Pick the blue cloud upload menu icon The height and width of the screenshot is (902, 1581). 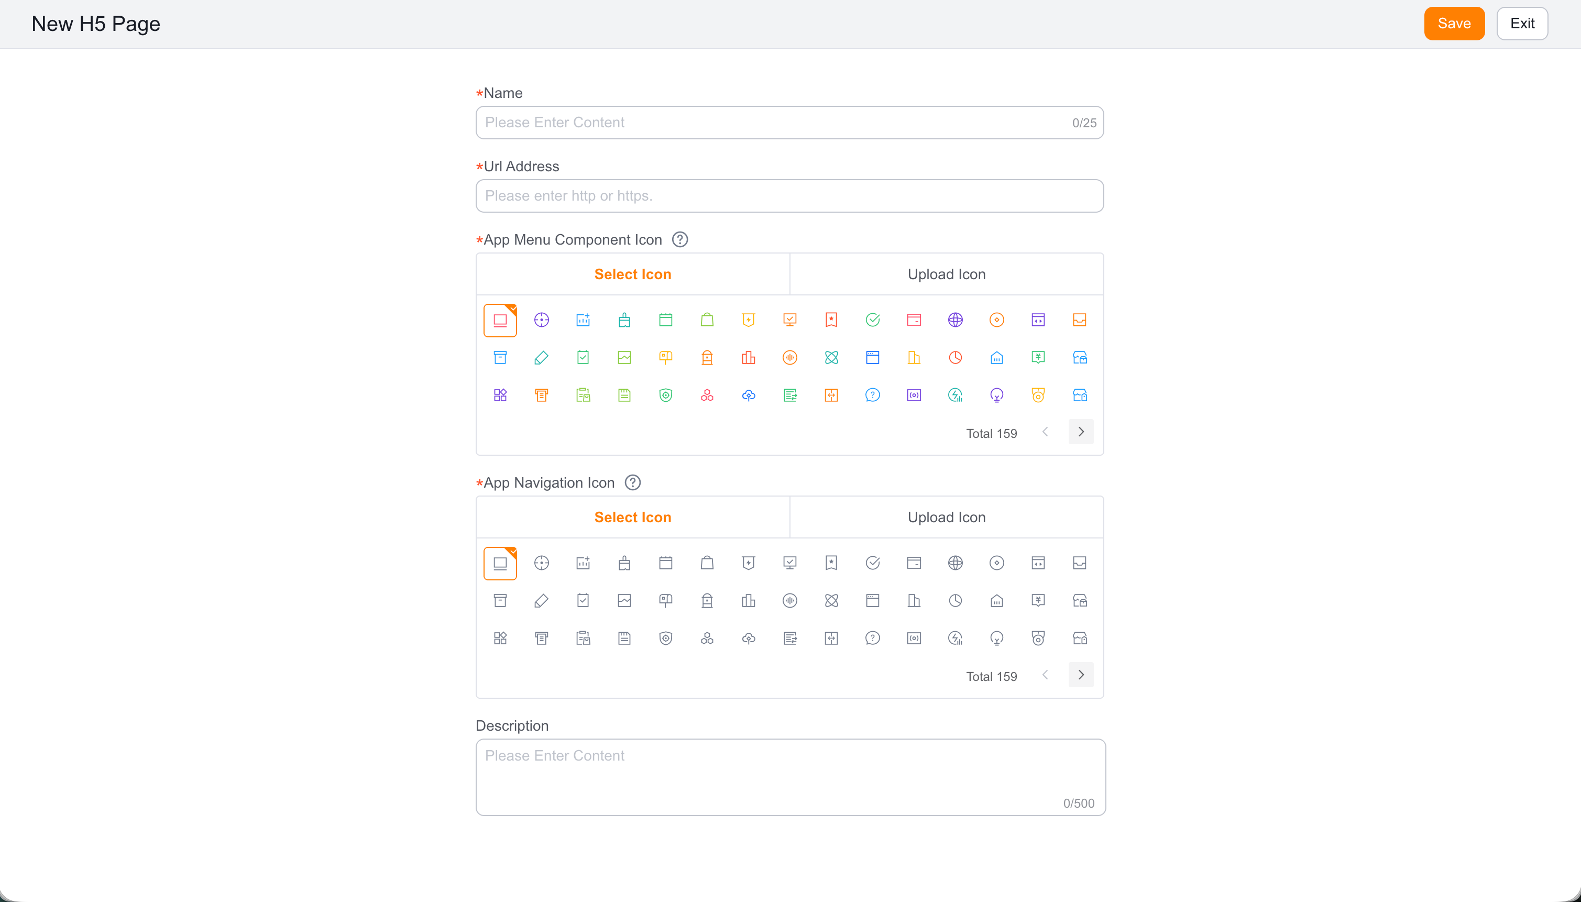point(749,395)
